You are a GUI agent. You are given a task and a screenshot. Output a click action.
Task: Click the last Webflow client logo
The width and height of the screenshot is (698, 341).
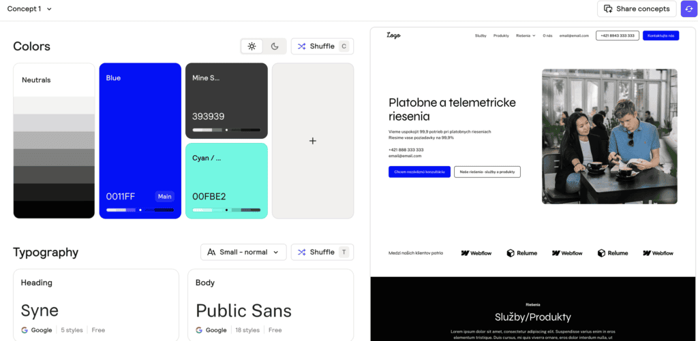[x=658, y=253]
